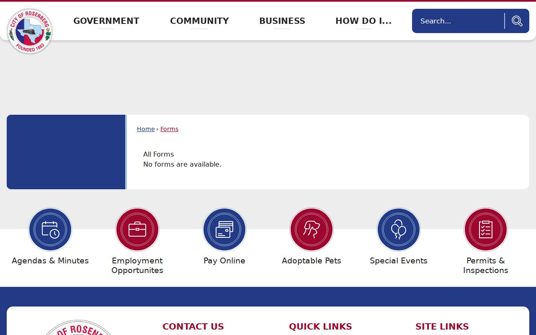Click the City of Rosenberg logo in header
Viewport: 536px width, 335px height.
[x=30, y=31]
